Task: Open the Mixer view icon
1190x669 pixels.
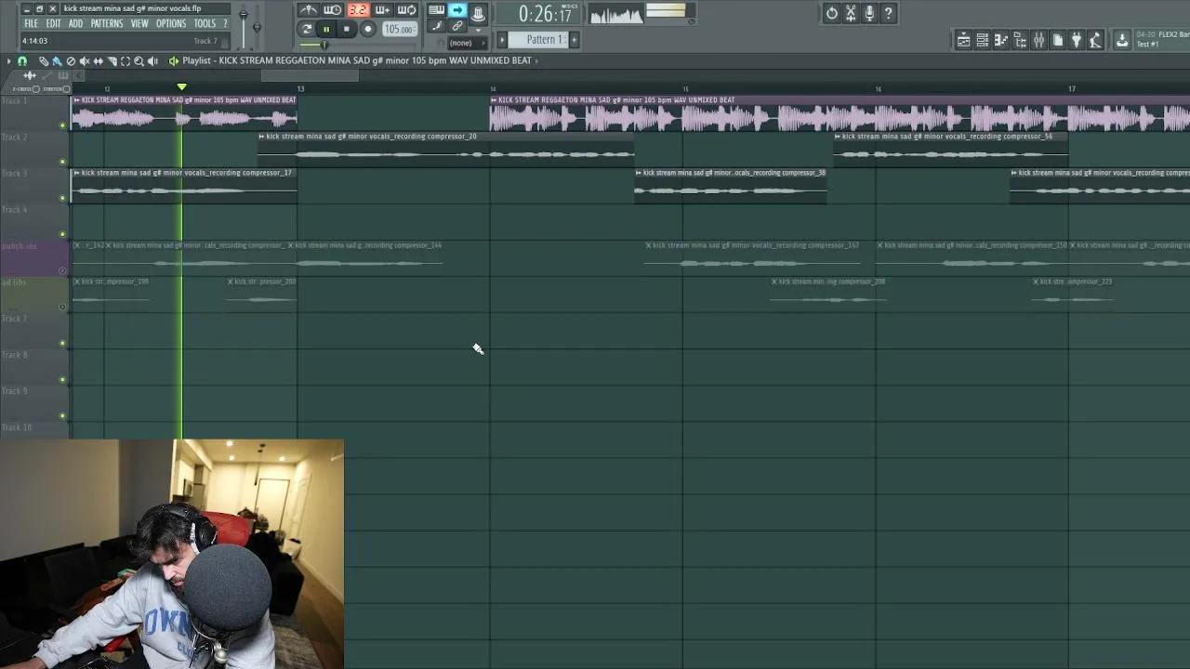Action: pyautogui.click(x=1038, y=40)
